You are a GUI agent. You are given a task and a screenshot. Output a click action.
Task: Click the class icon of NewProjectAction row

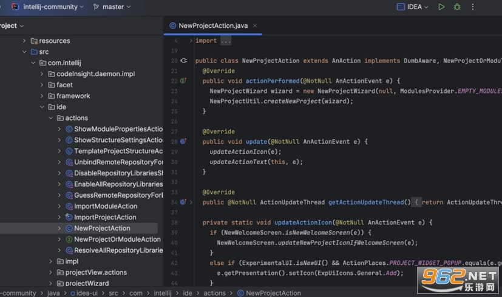point(69,229)
